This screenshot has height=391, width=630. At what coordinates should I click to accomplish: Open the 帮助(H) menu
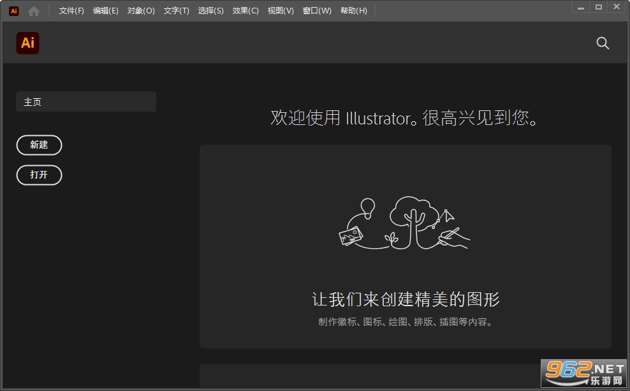[x=353, y=11]
